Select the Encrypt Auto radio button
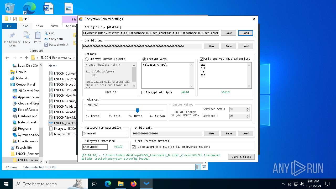Image resolution: width=336 pixels, height=189 pixels. coord(144,59)
